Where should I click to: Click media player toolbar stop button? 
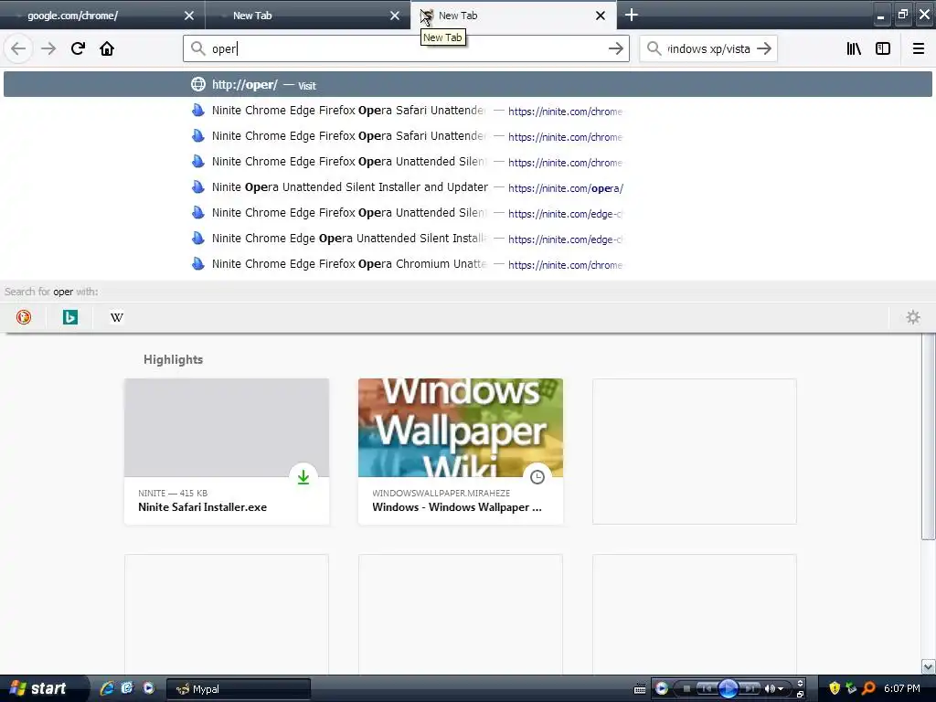pyautogui.click(x=686, y=689)
